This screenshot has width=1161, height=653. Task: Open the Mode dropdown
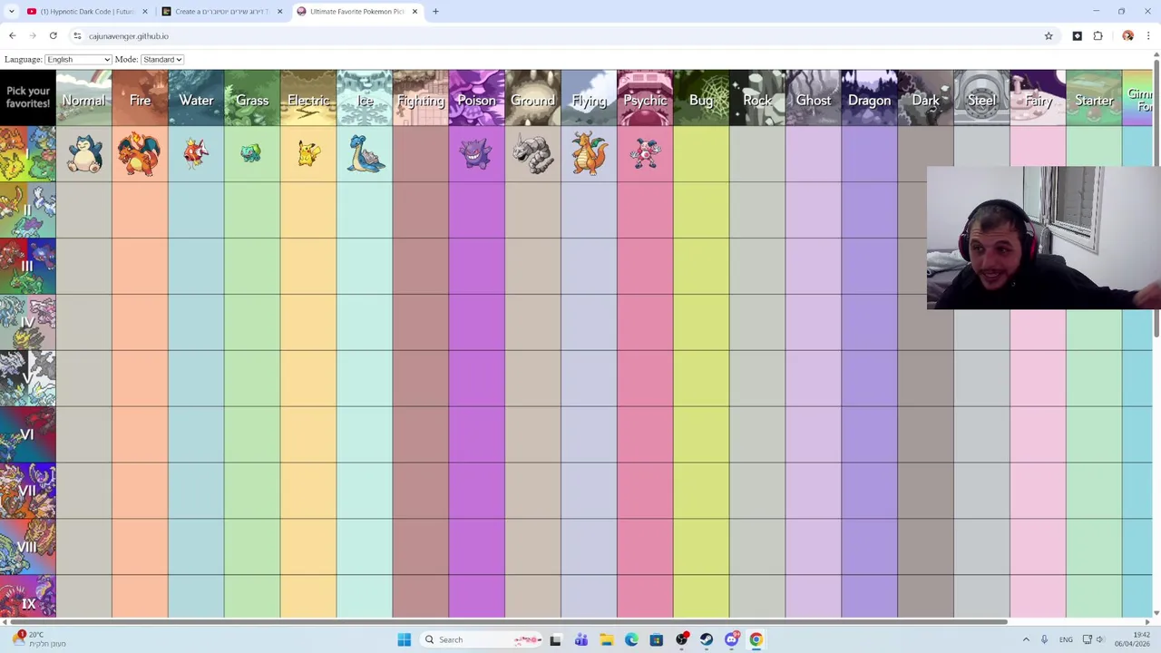tap(162, 59)
